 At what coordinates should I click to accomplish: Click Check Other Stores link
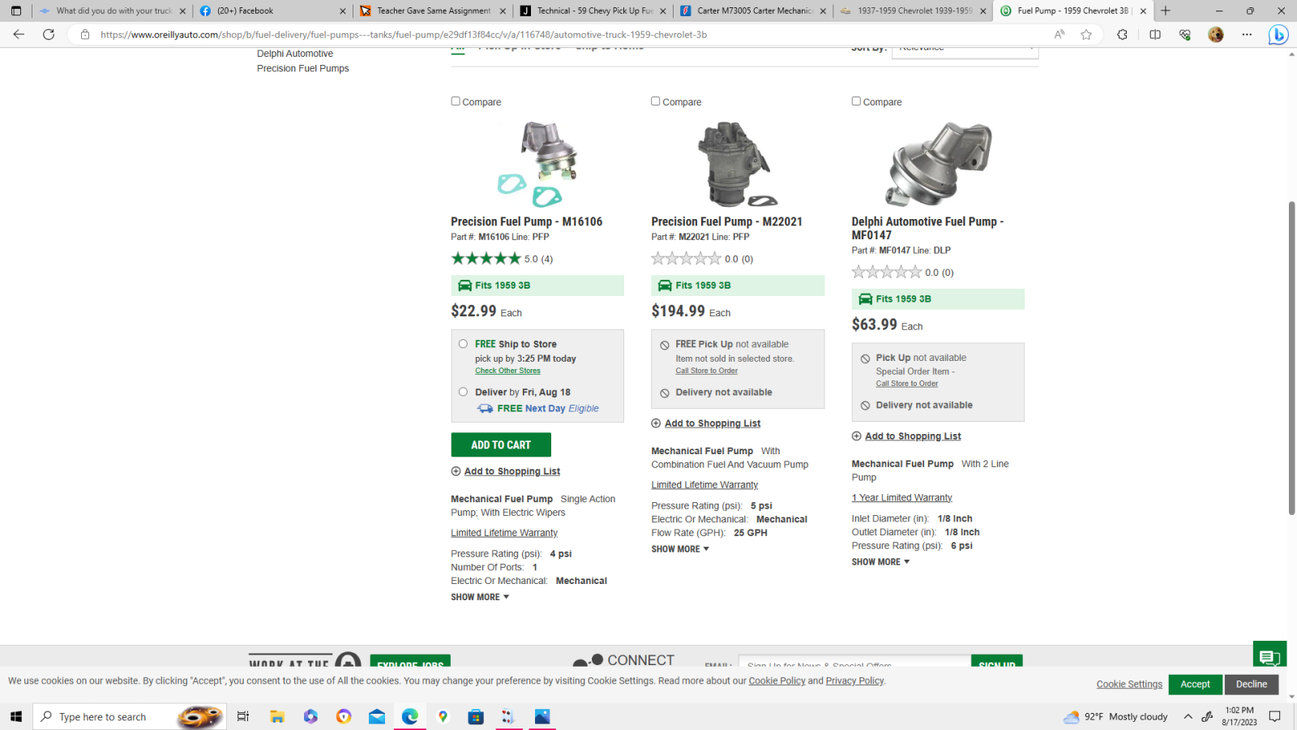(507, 371)
